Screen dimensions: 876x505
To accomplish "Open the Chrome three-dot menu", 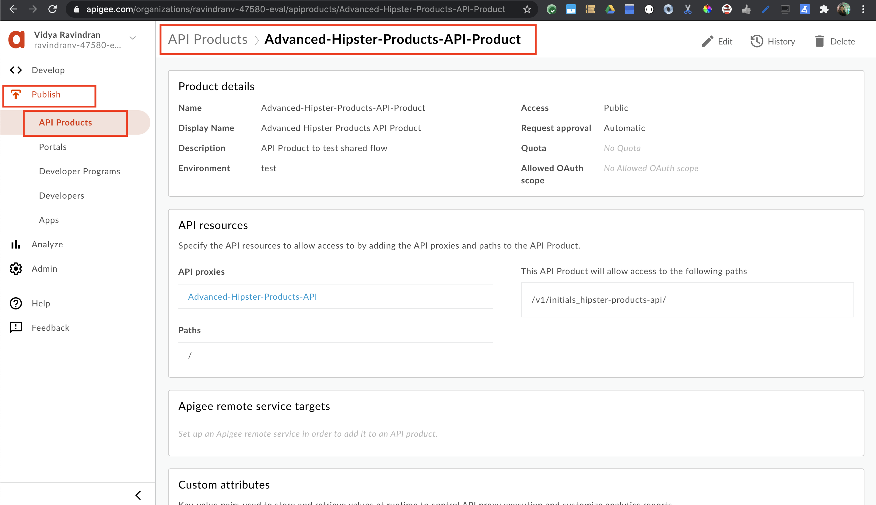I will (863, 9).
